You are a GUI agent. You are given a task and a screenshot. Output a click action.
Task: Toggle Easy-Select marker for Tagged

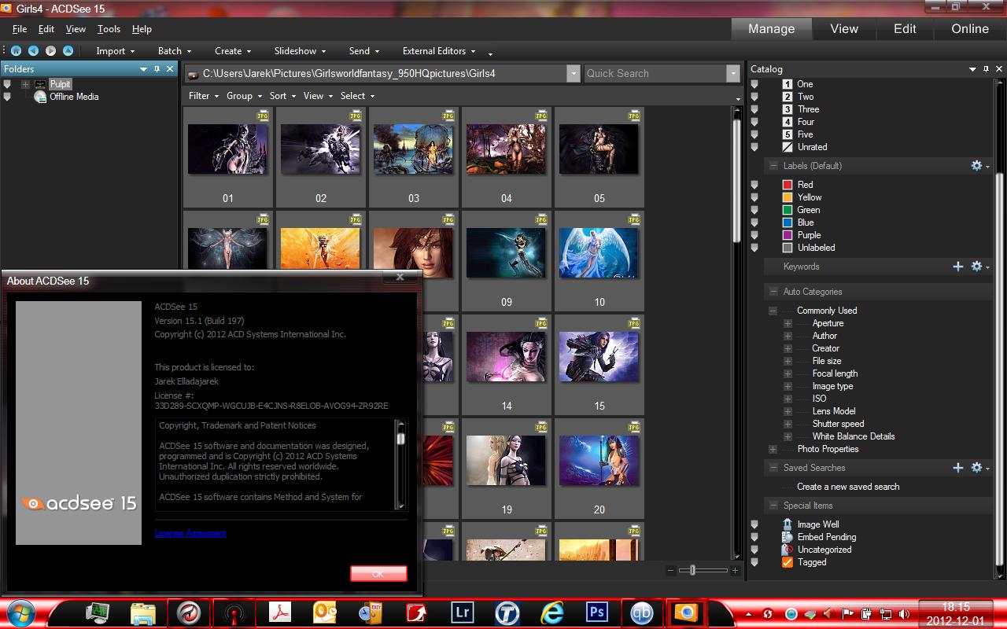point(754,562)
